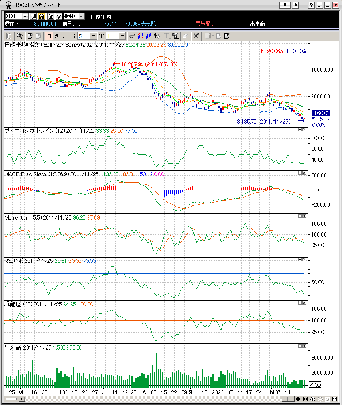Switch to weekly (週) chart period
The image size is (342, 405).
[x=57, y=36]
